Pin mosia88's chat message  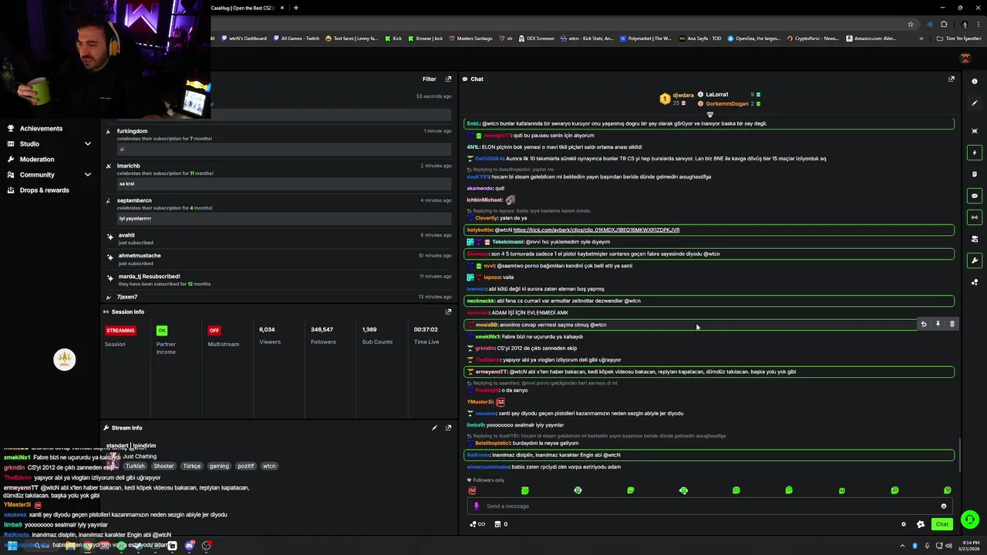click(x=938, y=325)
